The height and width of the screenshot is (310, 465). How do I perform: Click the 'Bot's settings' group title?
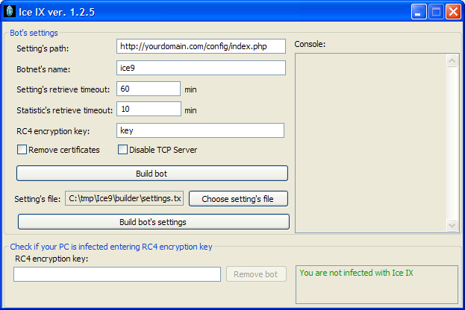coord(34,33)
